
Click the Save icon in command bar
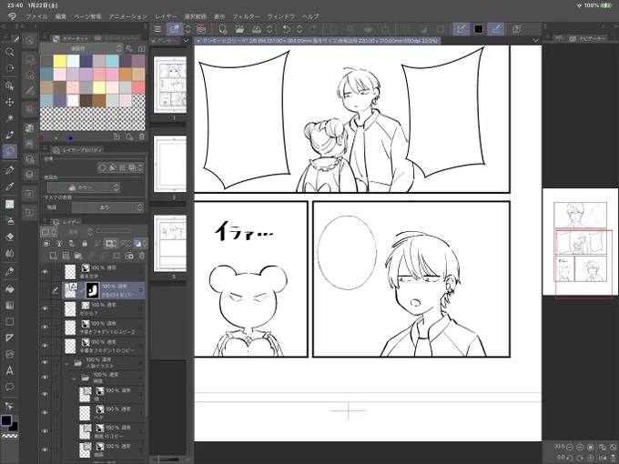(257, 29)
